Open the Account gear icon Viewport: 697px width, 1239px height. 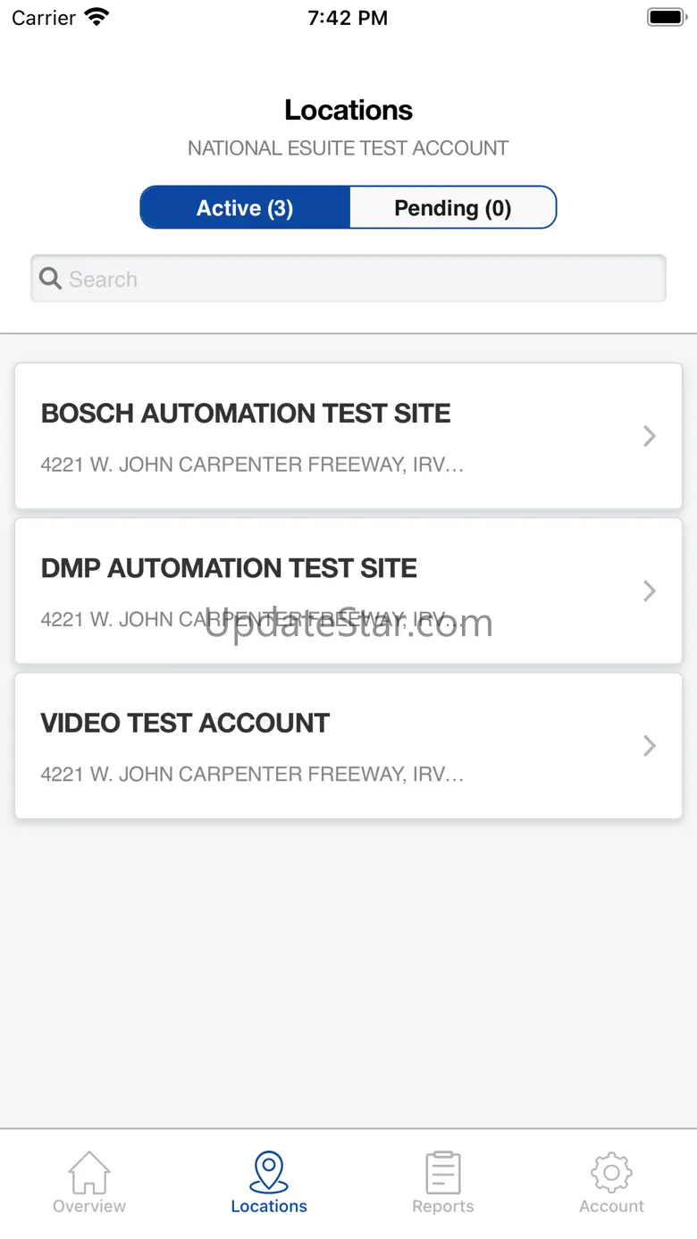[x=611, y=1172]
